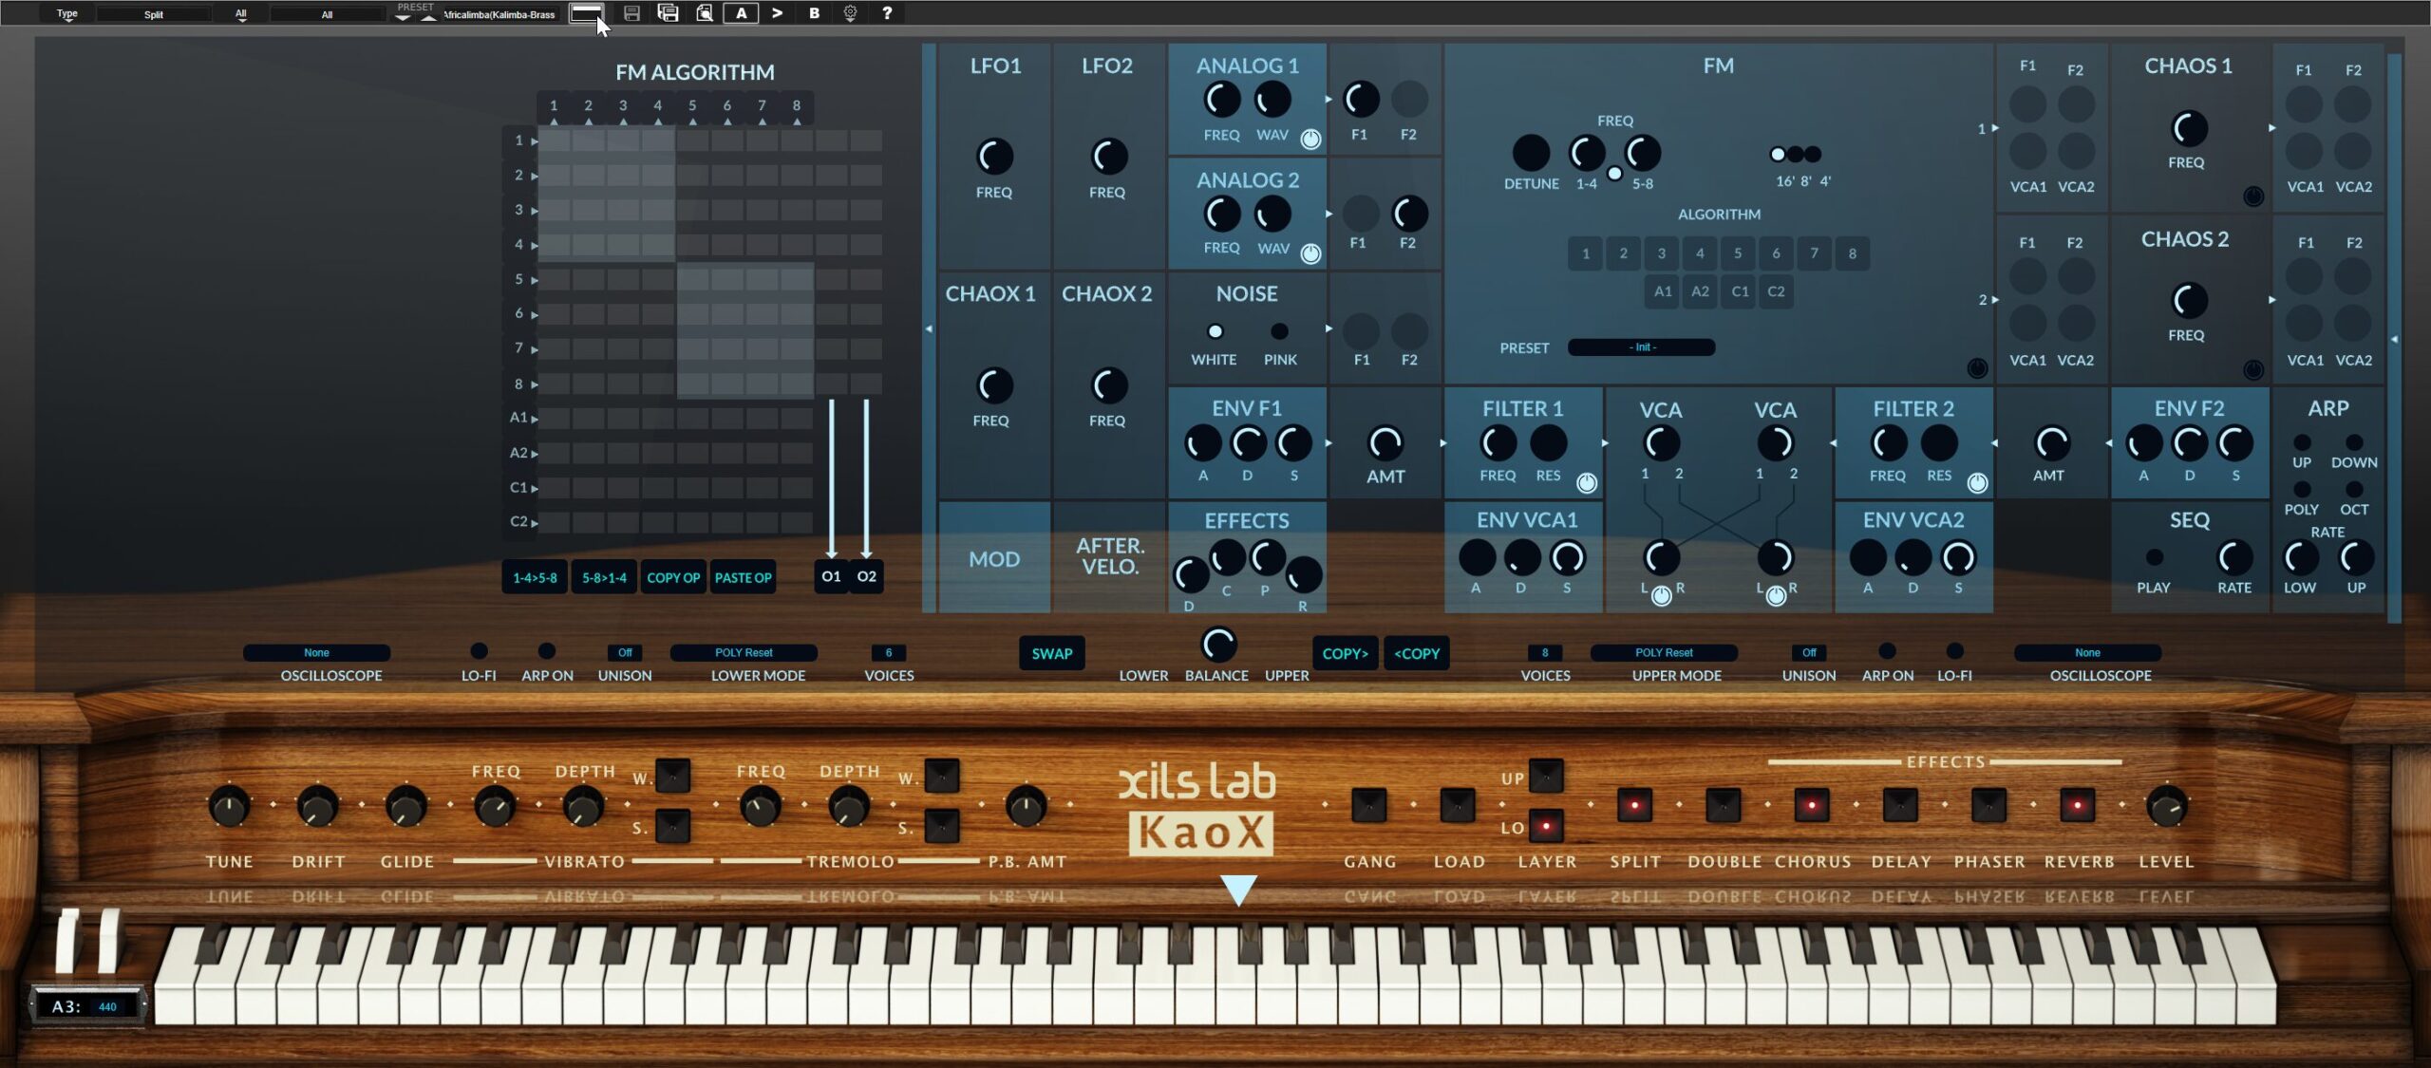2431x1068 pixels.
Task: Toggle the SPLIT mode button
Action: (x=1634, y=805)
